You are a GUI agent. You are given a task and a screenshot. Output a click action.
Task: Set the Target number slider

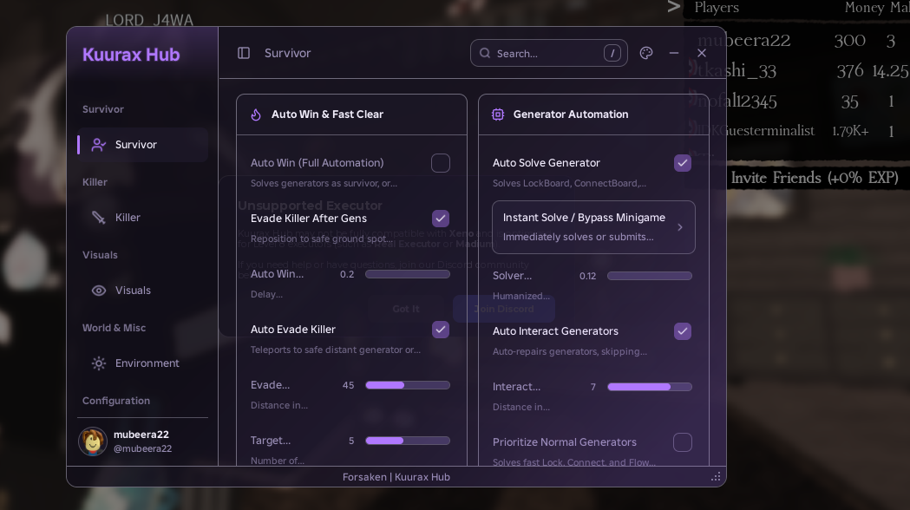(408, 441)
